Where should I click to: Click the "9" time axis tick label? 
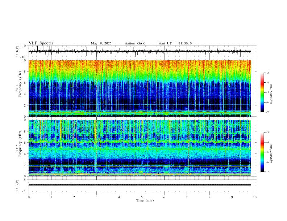(232, 197)
